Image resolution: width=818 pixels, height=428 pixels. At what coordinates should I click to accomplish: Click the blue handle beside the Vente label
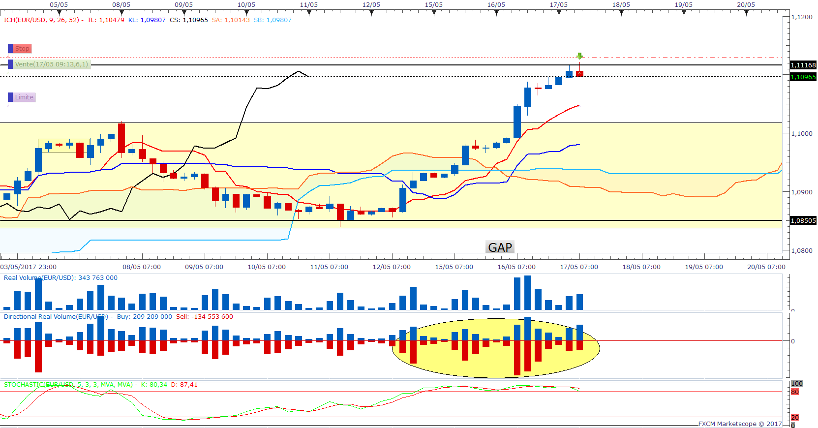click(x=10, y=64)
